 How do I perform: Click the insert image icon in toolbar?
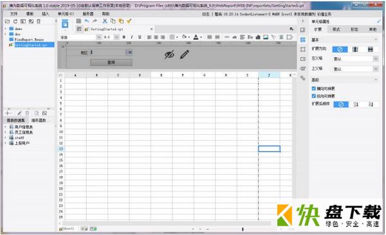click(x=266, y=37)
